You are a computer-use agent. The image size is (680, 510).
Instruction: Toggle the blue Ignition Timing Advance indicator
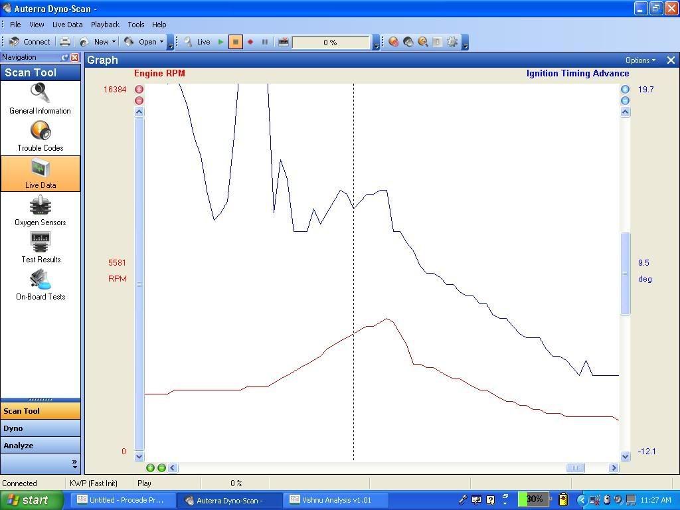pos(624,89)
